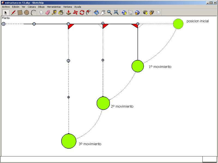Image resolution: width=218 pixels, height=163 pixels.
Task: Choose the Push/Pull tool
Action: 69,12
